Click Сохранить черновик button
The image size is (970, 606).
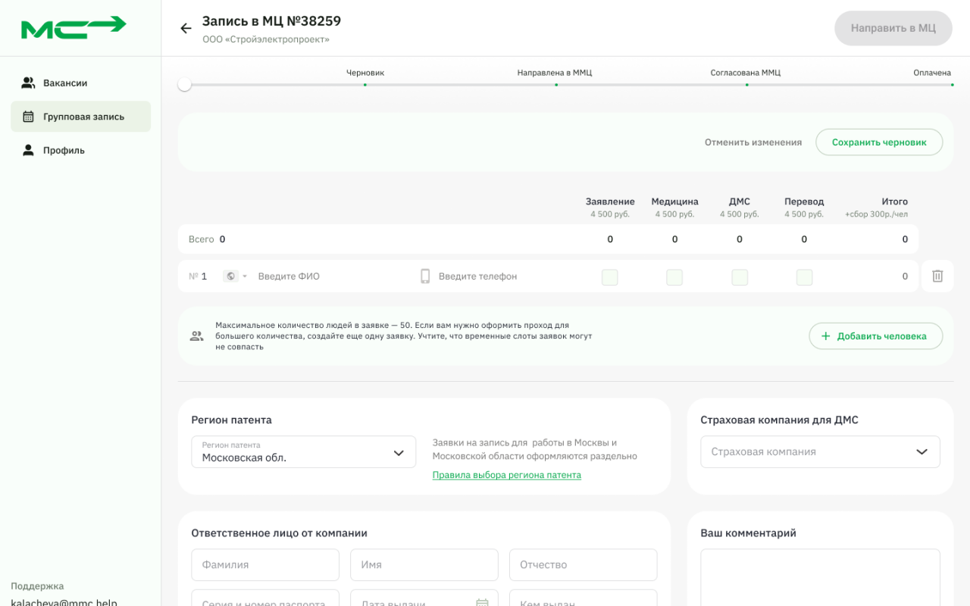coord(879,142)
